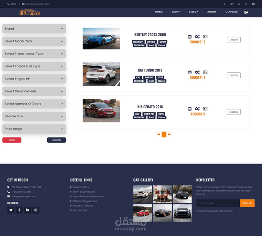Open Select Model Year dropdown

coord(34,41)
